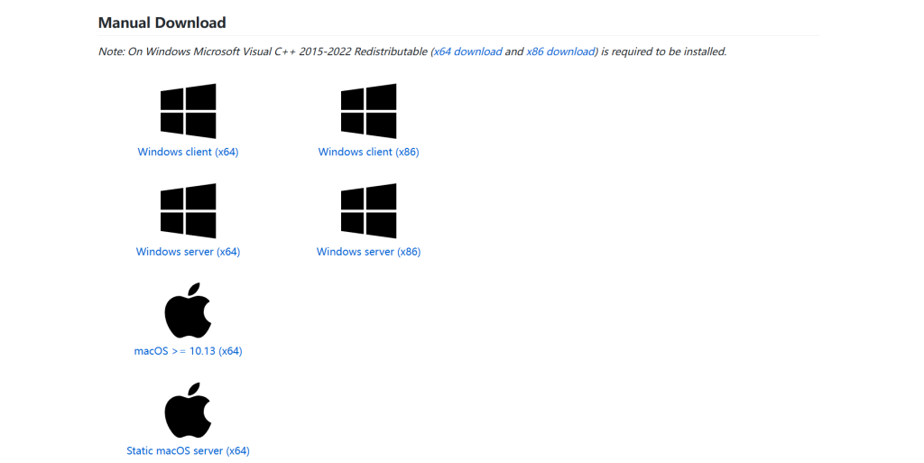Click the Windows logo above Windows client (x86)
Image resolution: width=924 pixels, height=463 pixels.
368,111
